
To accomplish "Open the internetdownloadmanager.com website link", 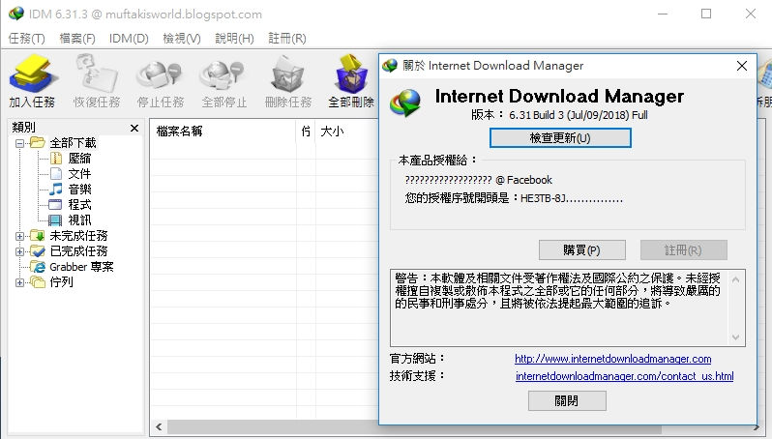I will [x=613, y=359].
